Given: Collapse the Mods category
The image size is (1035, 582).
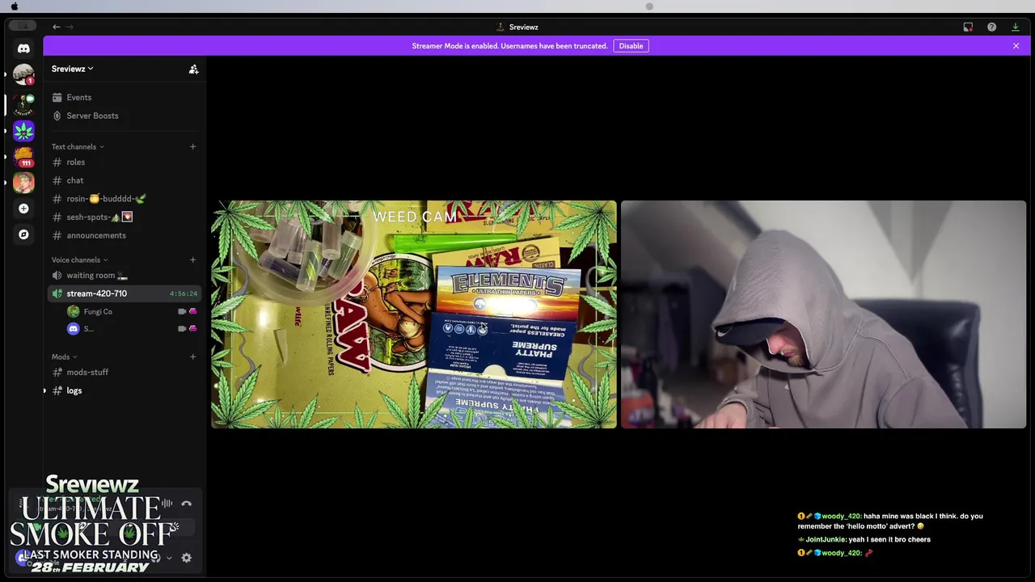Looking at the screenshot, I should pyautogui.click(x=65, y=356).
